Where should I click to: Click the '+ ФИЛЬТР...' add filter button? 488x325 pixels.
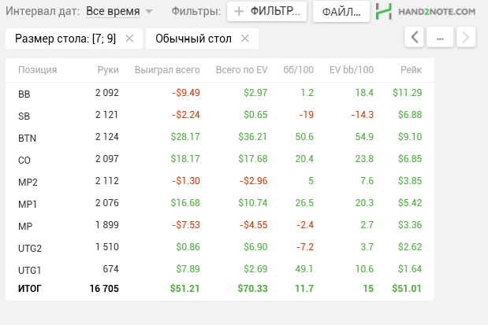[x=267, y=12]
